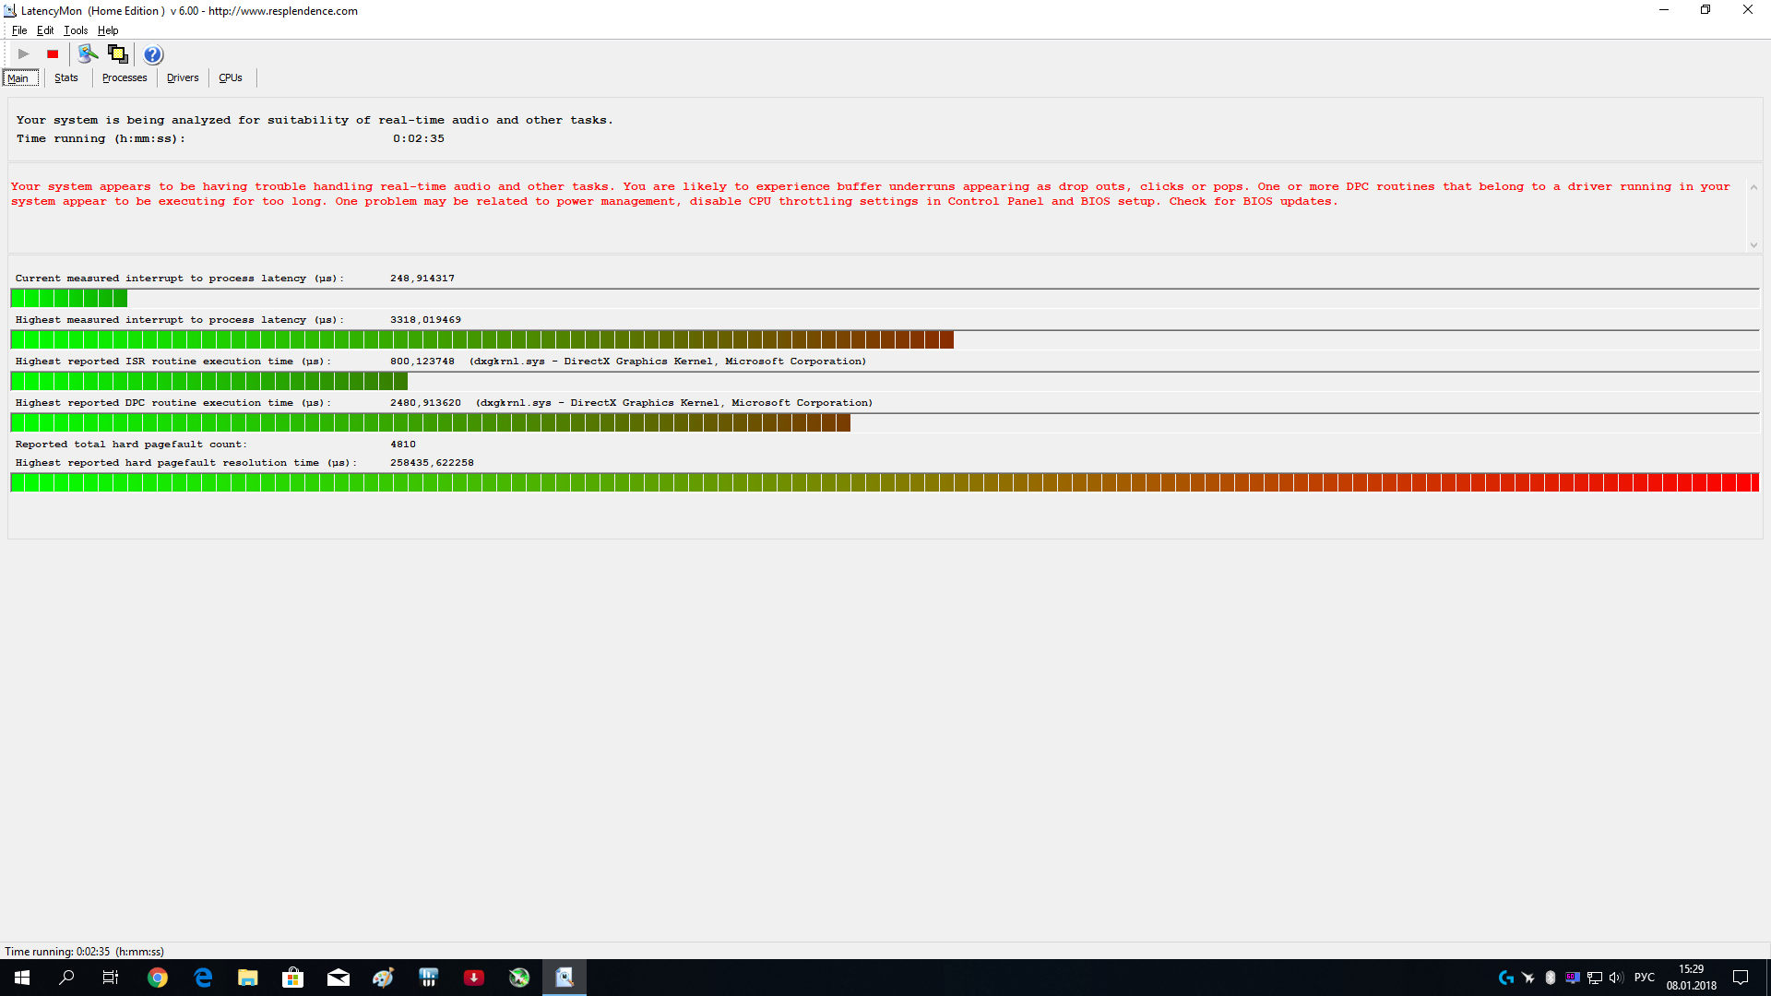Click the greyed-out Start monitor play button
The height and width of the screenshot is (996, 1771).
tap(24, 54)
